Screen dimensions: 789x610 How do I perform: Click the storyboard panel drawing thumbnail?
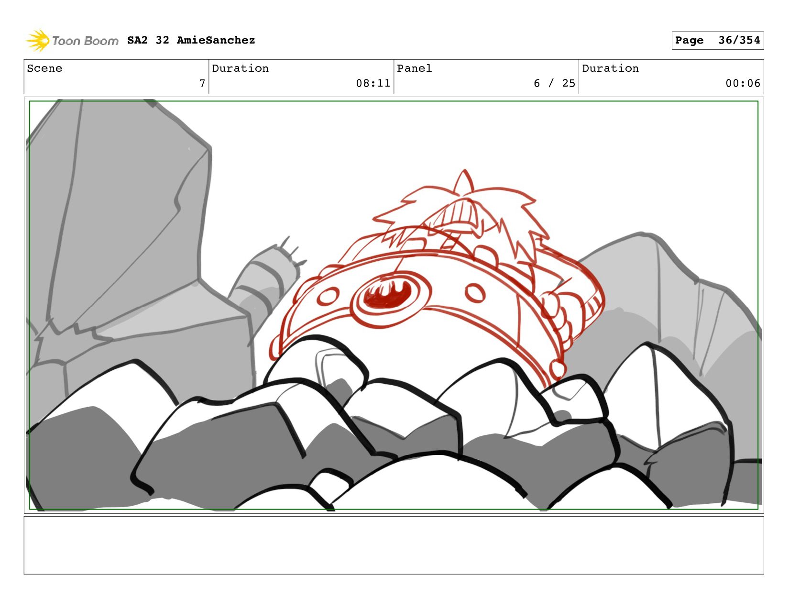coord(394,305)
